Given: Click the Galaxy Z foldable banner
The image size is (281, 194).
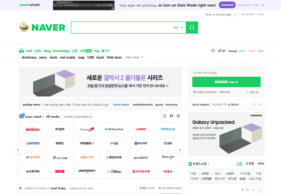Looking at the screenshot, I should point(100,82).
